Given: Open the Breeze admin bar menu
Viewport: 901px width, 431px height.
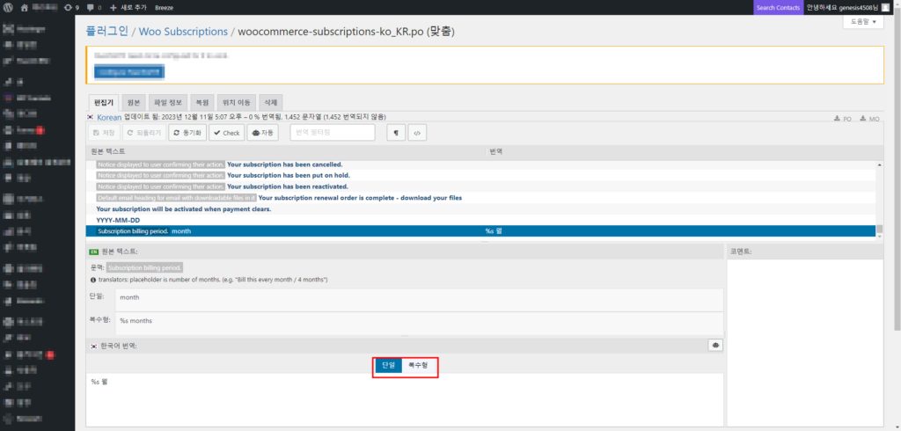Looking at the screenshot, I should click(165, 7).
